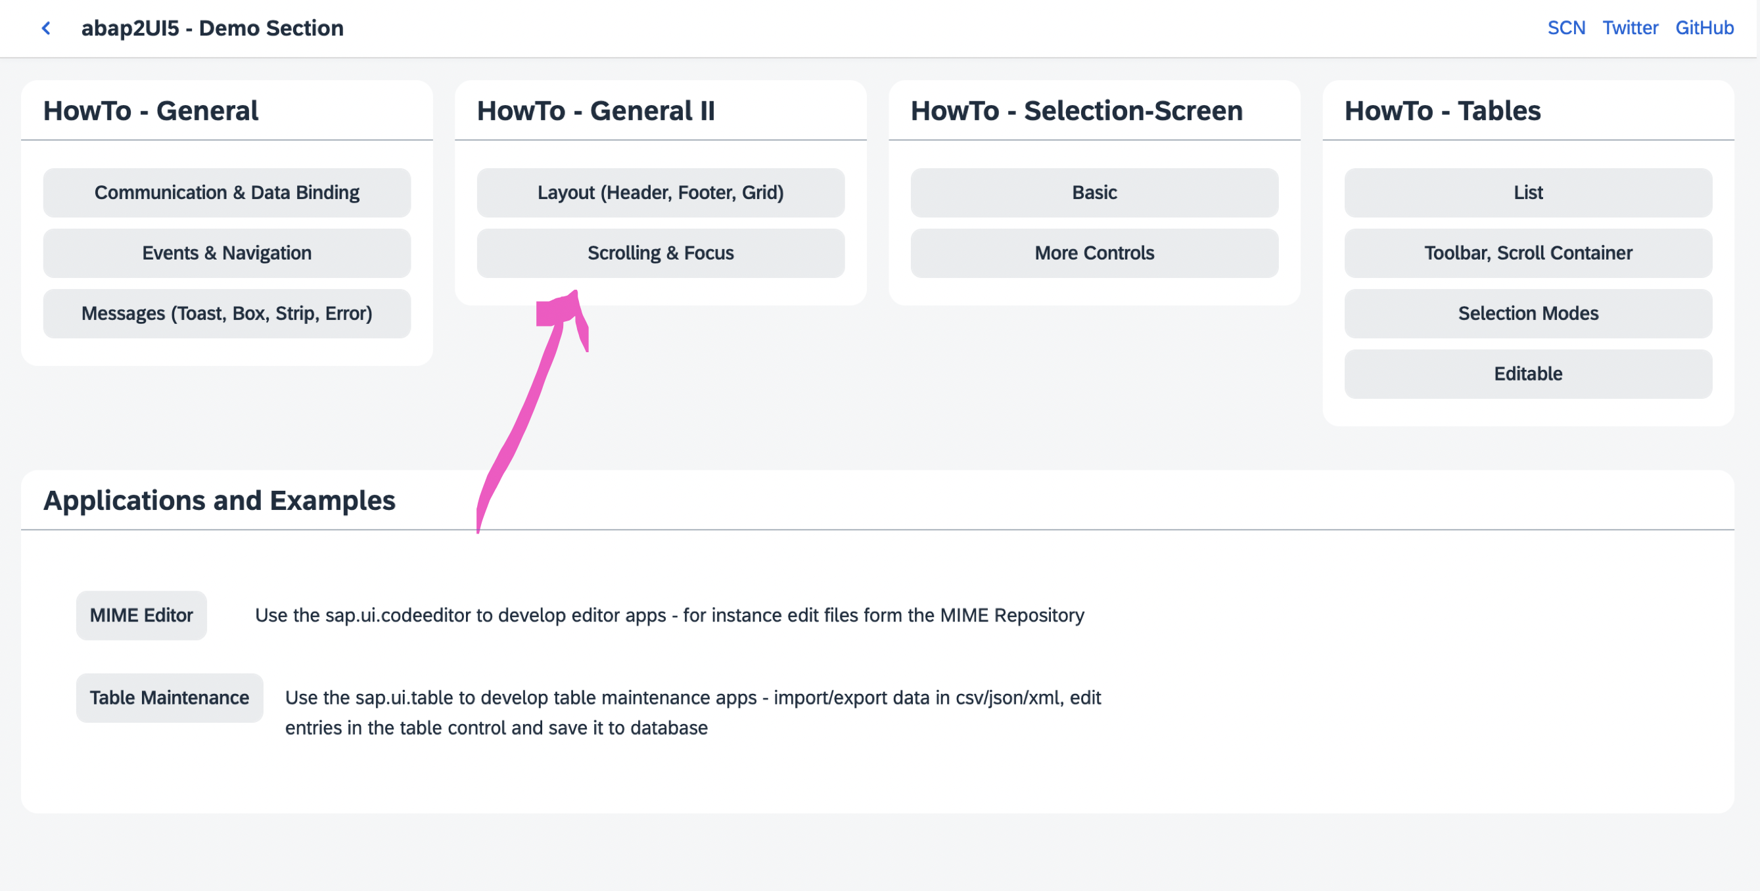This screenshot has width=1760, height=891.
Task: Open Selection Modes tables demo
Action: click(1529, 313)
